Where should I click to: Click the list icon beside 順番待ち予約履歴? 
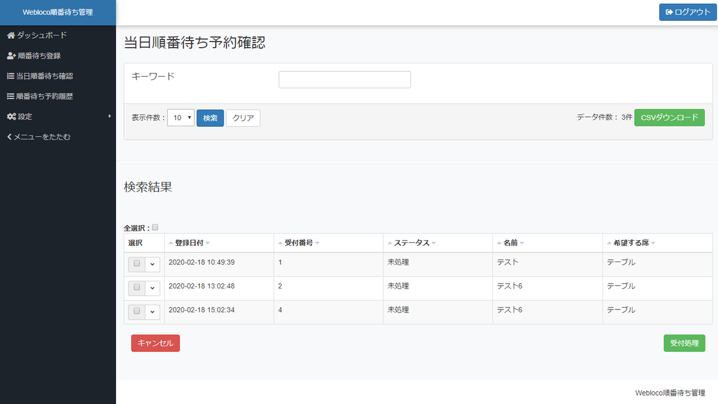point(10,96)
